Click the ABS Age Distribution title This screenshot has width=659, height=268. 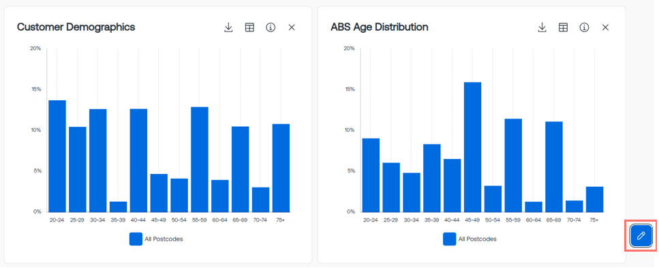[x=380, y=27]
